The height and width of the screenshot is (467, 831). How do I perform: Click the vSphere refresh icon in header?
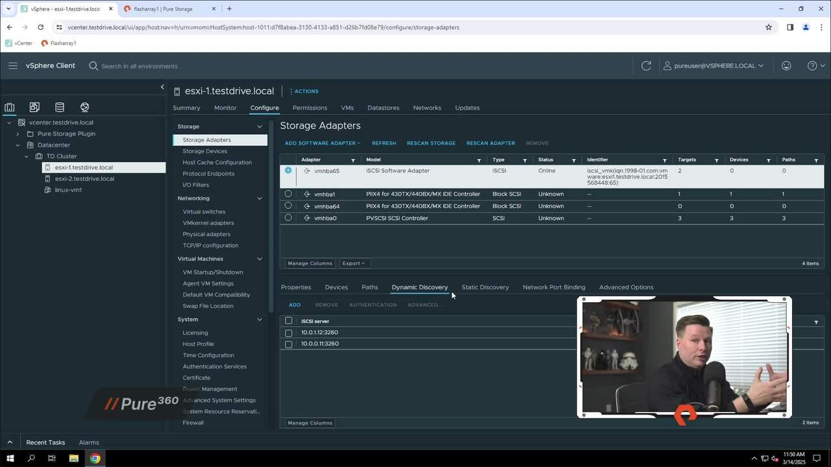coord(646,66)
